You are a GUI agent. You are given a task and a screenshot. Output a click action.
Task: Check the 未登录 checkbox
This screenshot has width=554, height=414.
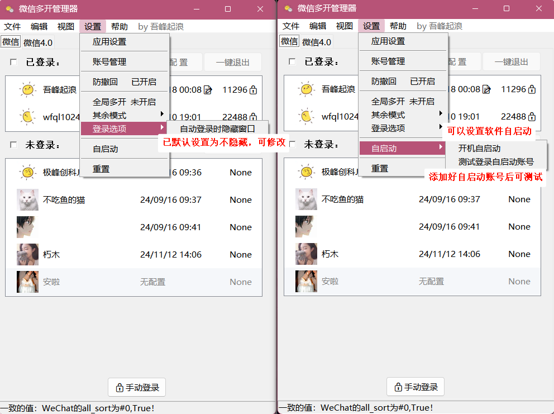point(13,145)
